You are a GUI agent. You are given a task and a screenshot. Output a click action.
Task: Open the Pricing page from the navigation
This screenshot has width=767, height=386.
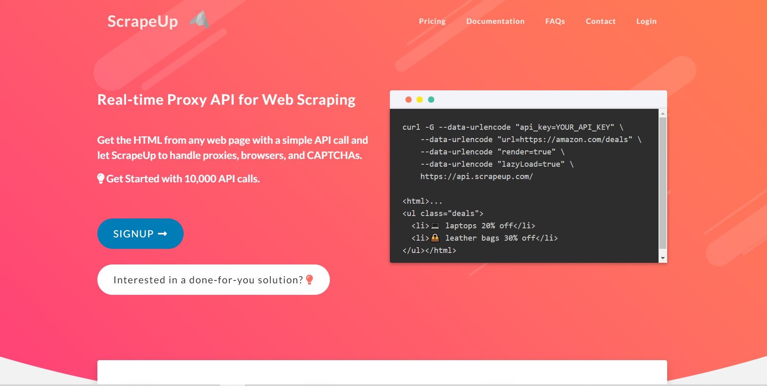[x=432, y=21]
